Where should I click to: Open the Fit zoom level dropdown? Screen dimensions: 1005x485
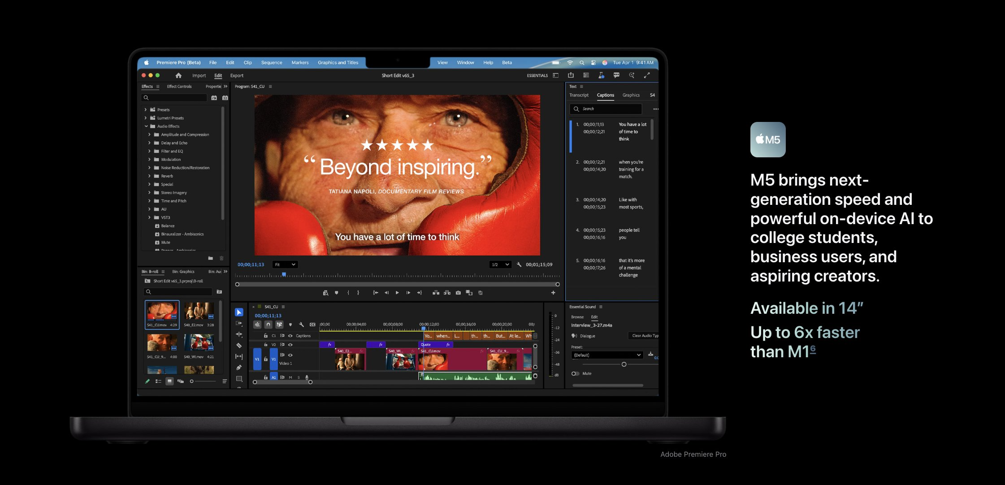click(285, 264)
